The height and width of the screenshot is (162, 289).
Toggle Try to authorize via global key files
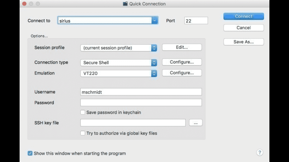pos(83,133)
